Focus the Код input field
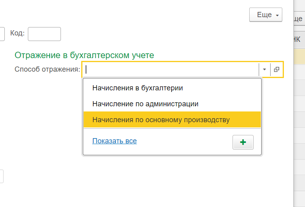 pyautogui.click(x=44, y=34)
